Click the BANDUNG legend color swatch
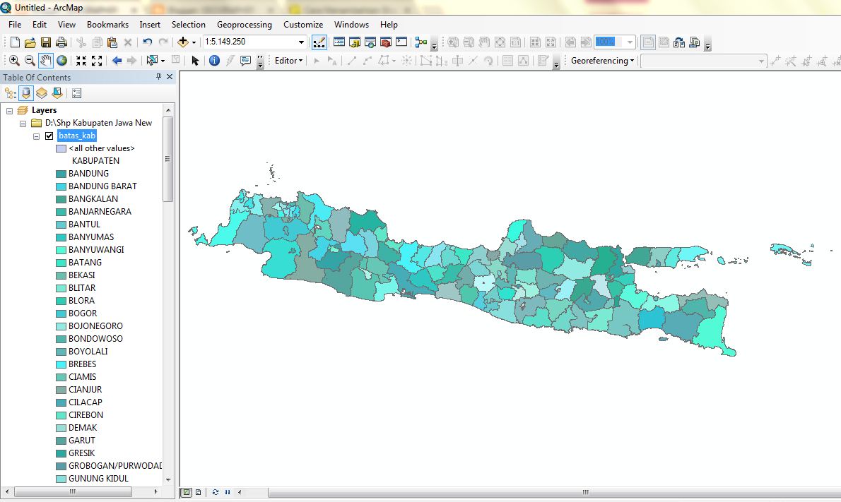Viewport: 841px width, 502px height. (x=61, y=174)
